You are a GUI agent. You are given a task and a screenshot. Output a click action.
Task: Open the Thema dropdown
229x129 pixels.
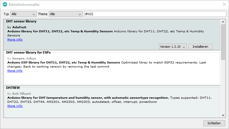pyautogui.click(x=66, y=14)
